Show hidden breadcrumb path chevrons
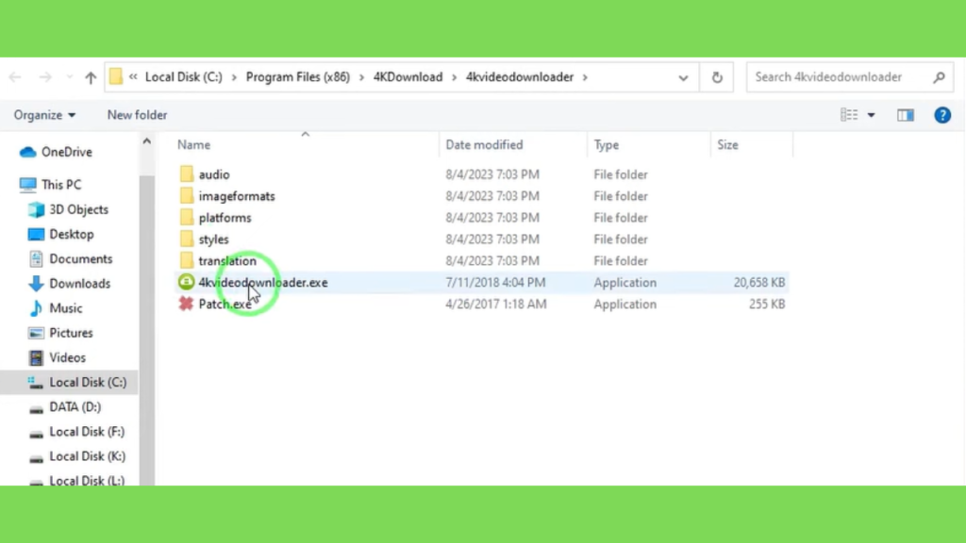Image resolution: width=966 pixels, height=543 pixels. pyautogui.click(x=133, y=77)
